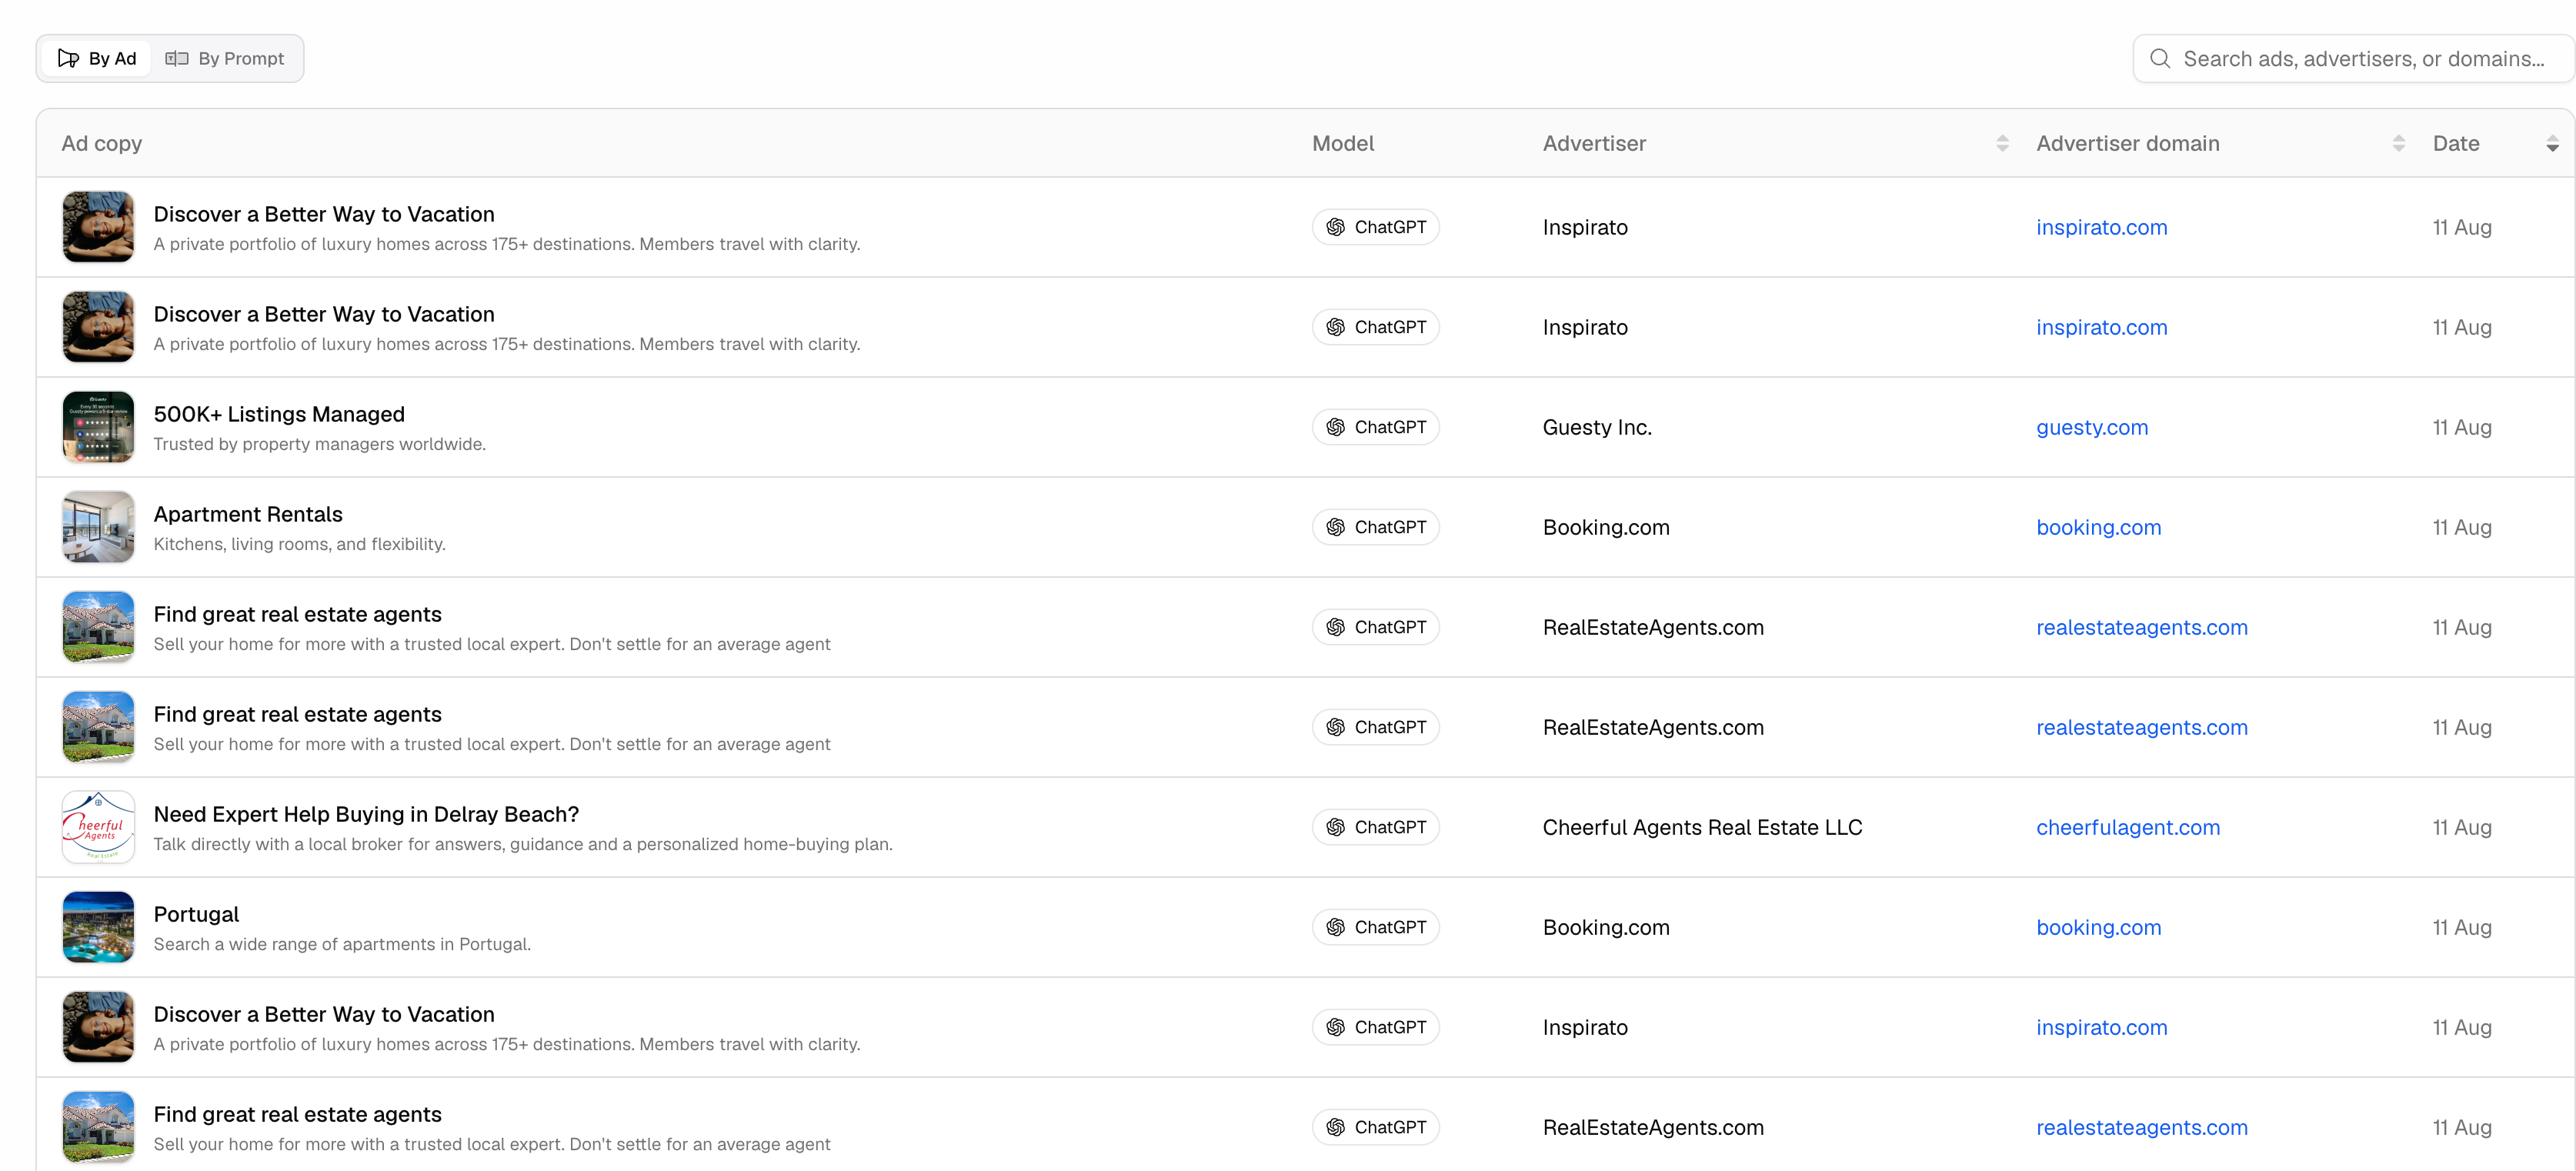Open the guesty.com domain link
Viewport: 2576px width, 1171px height.
pos(2092,427)
